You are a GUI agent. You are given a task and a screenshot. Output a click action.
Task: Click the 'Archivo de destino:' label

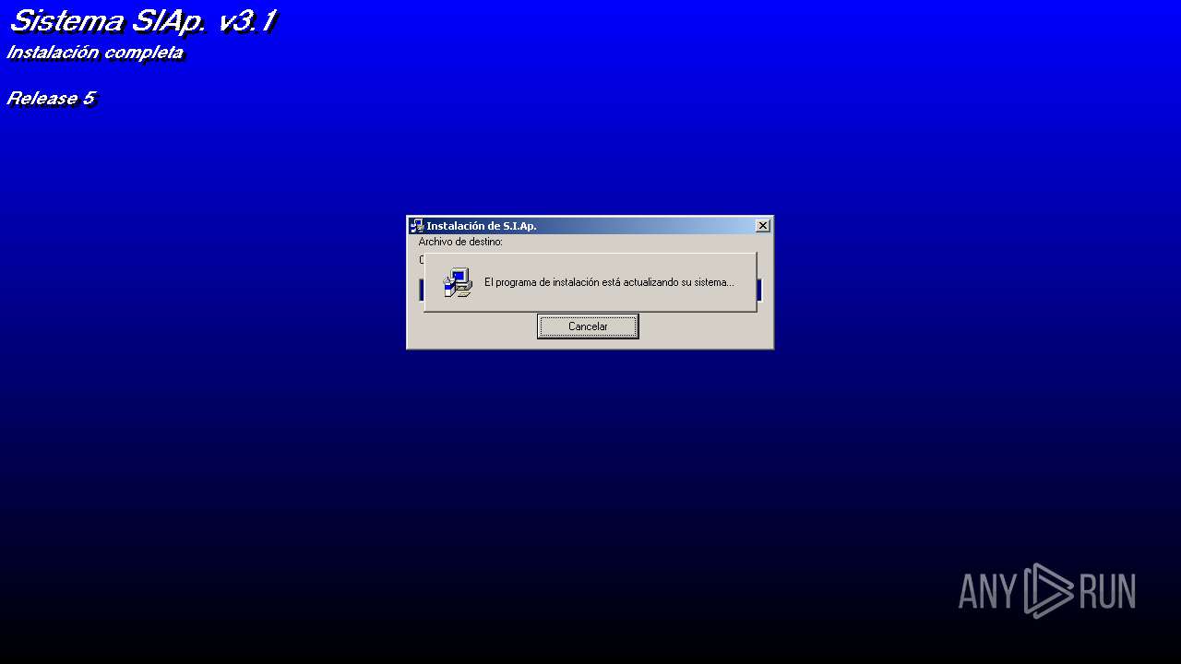(460, 242)
